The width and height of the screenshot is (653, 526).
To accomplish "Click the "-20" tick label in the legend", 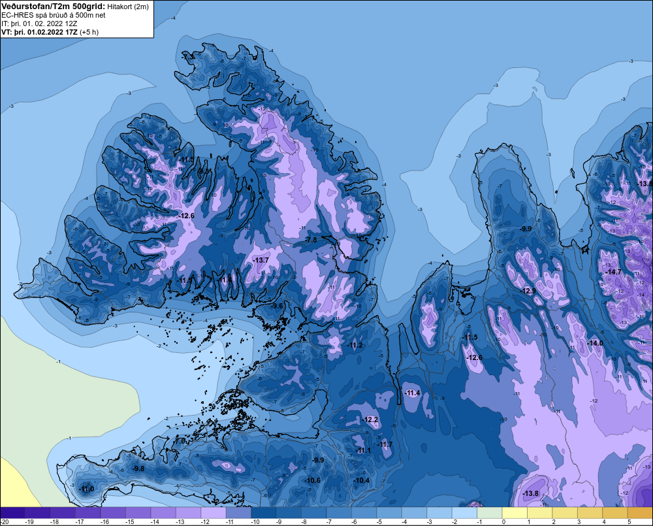I will click(x=5, y=522).
